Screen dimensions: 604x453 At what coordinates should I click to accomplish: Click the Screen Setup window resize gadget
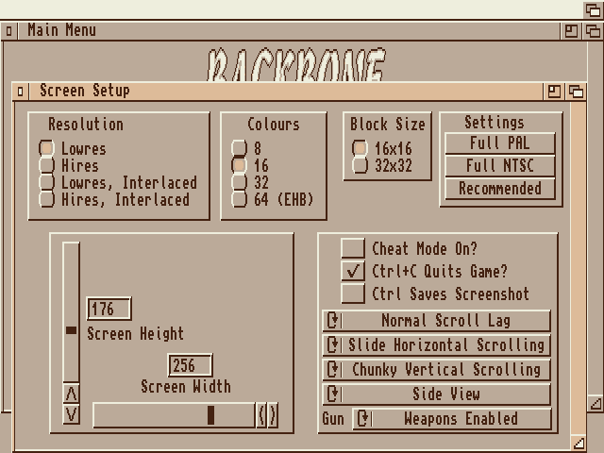(579, 443)
